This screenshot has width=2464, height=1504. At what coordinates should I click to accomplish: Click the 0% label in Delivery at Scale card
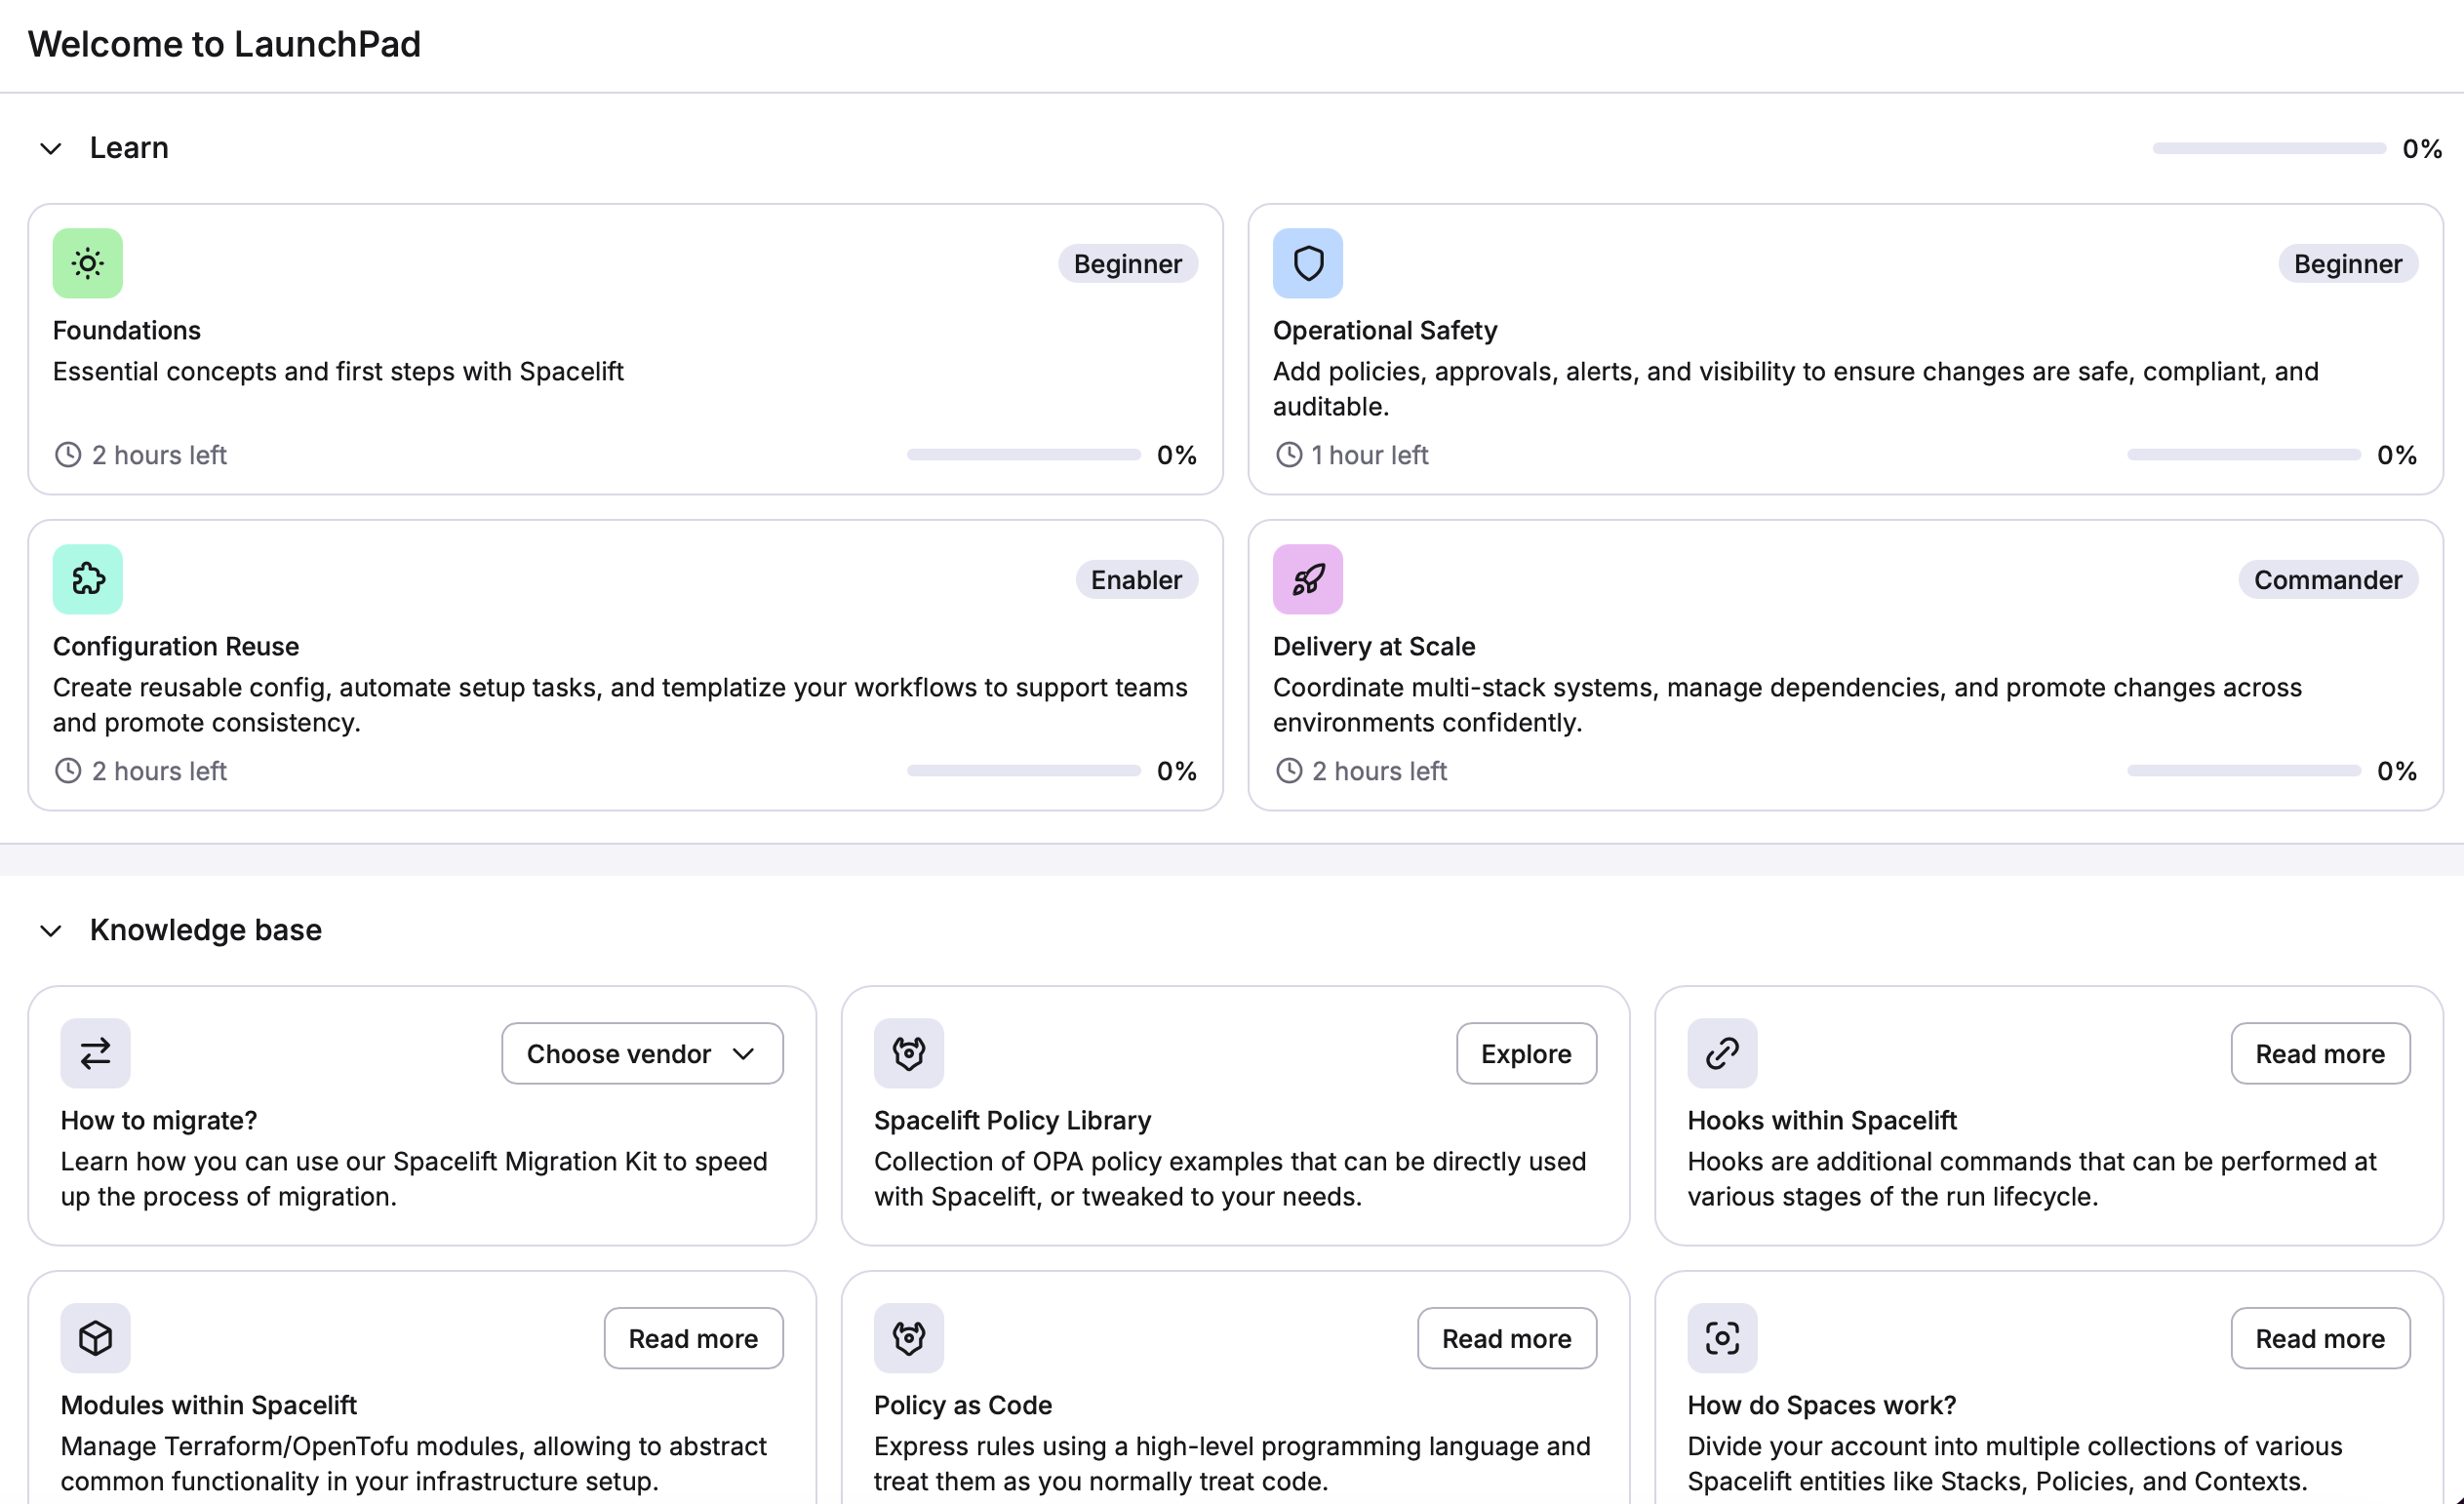click(2397, 771)
